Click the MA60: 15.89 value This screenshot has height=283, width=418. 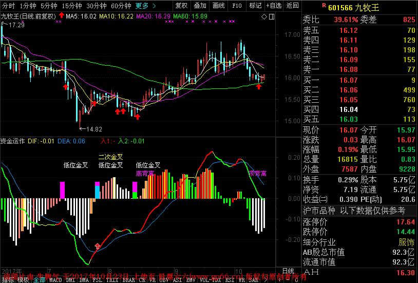click(x=191, y=16)
